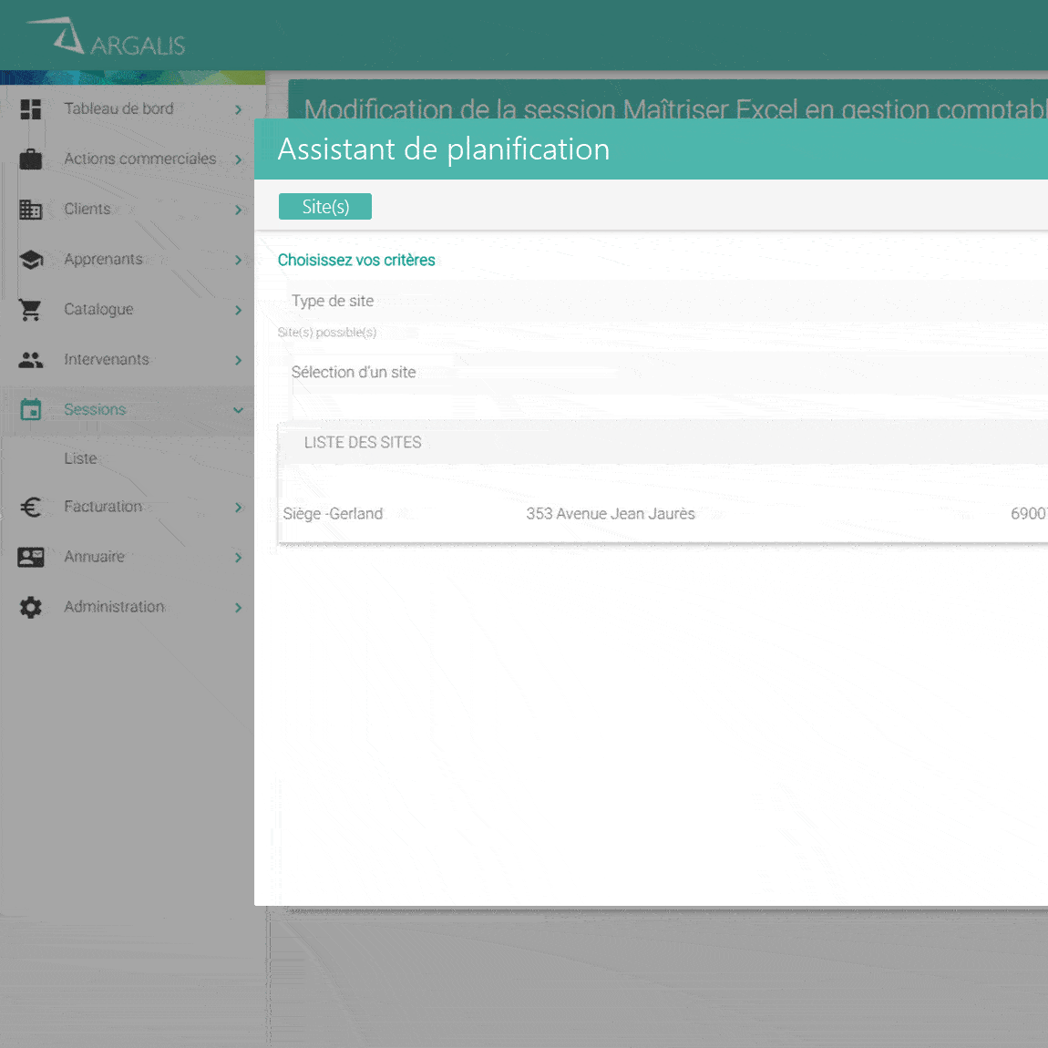Screen dimensions: 1048x1048
Task: Expand Facturation menu chevron
Action: pyautogui.click(x=239, y=507)
